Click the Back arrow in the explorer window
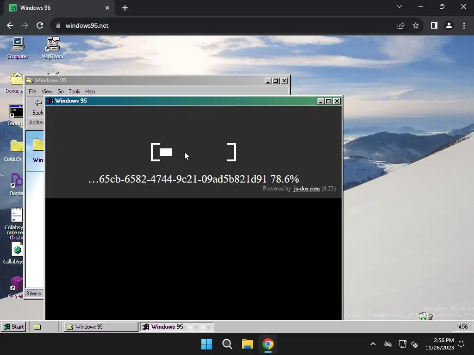Image resolution: width=474 pixels, height=355 pixels. pyautogui.click(x=38, y=107)
